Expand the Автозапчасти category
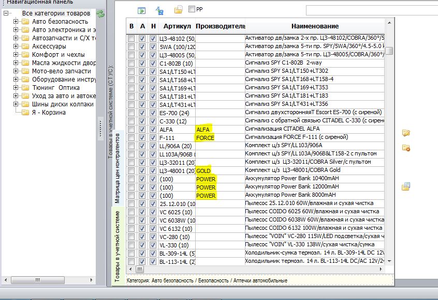The image size is (438, 300). [16, 38]
